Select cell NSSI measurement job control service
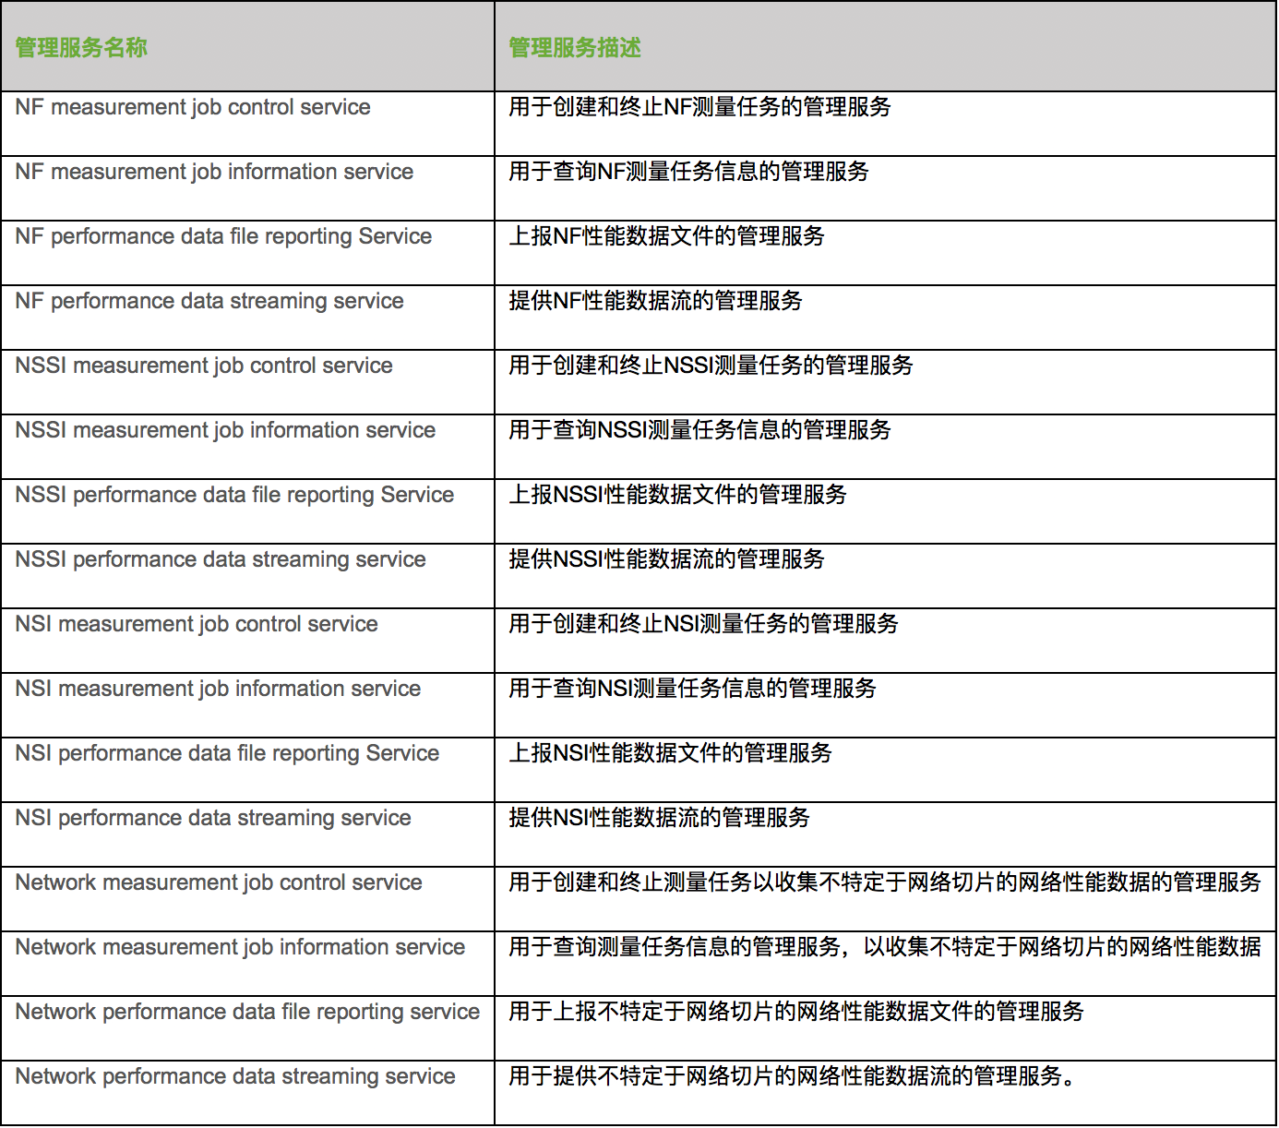The width and height of the screenshot is (1279, 1128). click(247, 382)
